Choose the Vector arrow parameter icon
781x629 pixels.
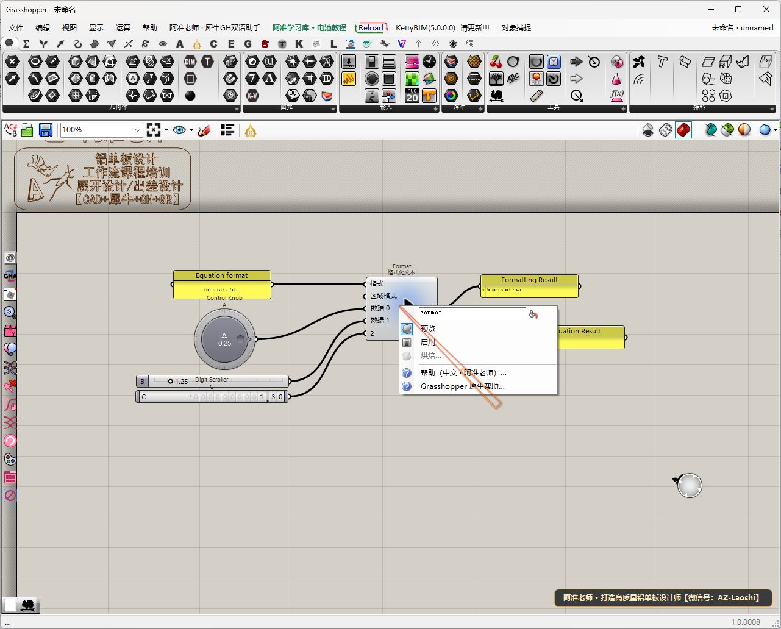click(x=12, y=79)
